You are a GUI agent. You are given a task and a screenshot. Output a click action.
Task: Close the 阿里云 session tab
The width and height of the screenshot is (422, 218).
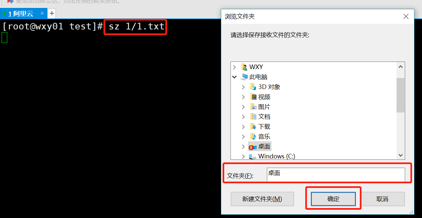coord(42,13)
